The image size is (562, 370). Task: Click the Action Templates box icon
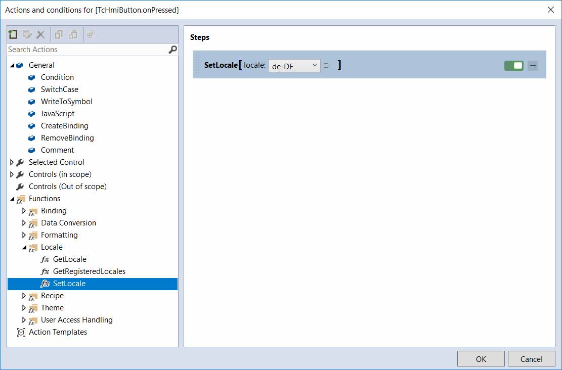pyautogui.click(x=21, y=333)
